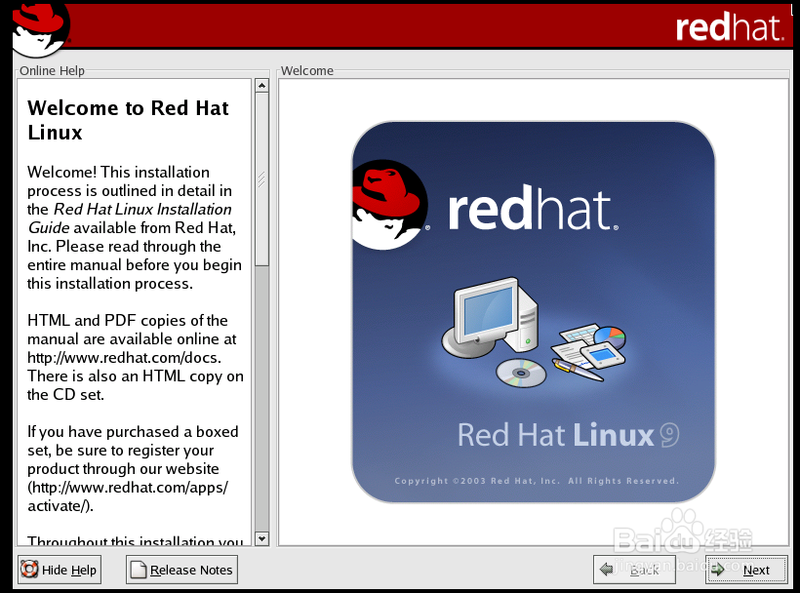Image resolution: width=800 pixels, height=593 pixels.
Task: Click the 'HTML and PDF copies of the' line
Action: point(128,320)
